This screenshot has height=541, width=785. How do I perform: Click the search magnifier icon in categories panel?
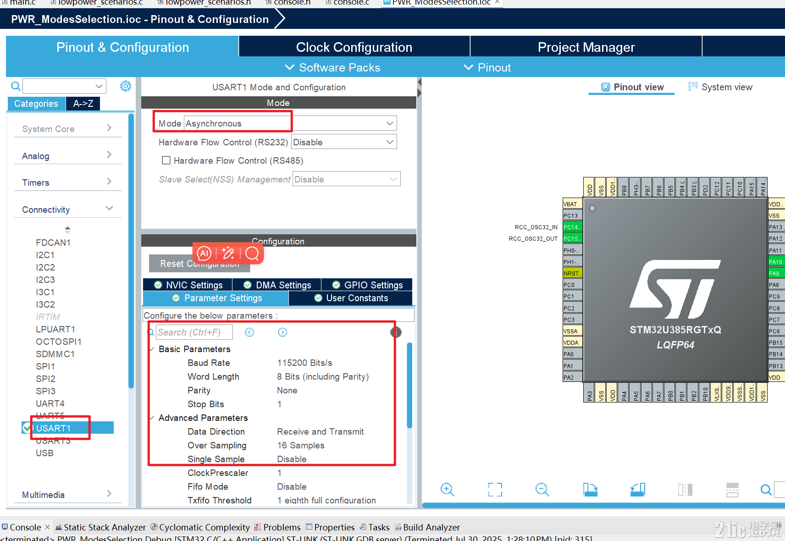[16, 86]
